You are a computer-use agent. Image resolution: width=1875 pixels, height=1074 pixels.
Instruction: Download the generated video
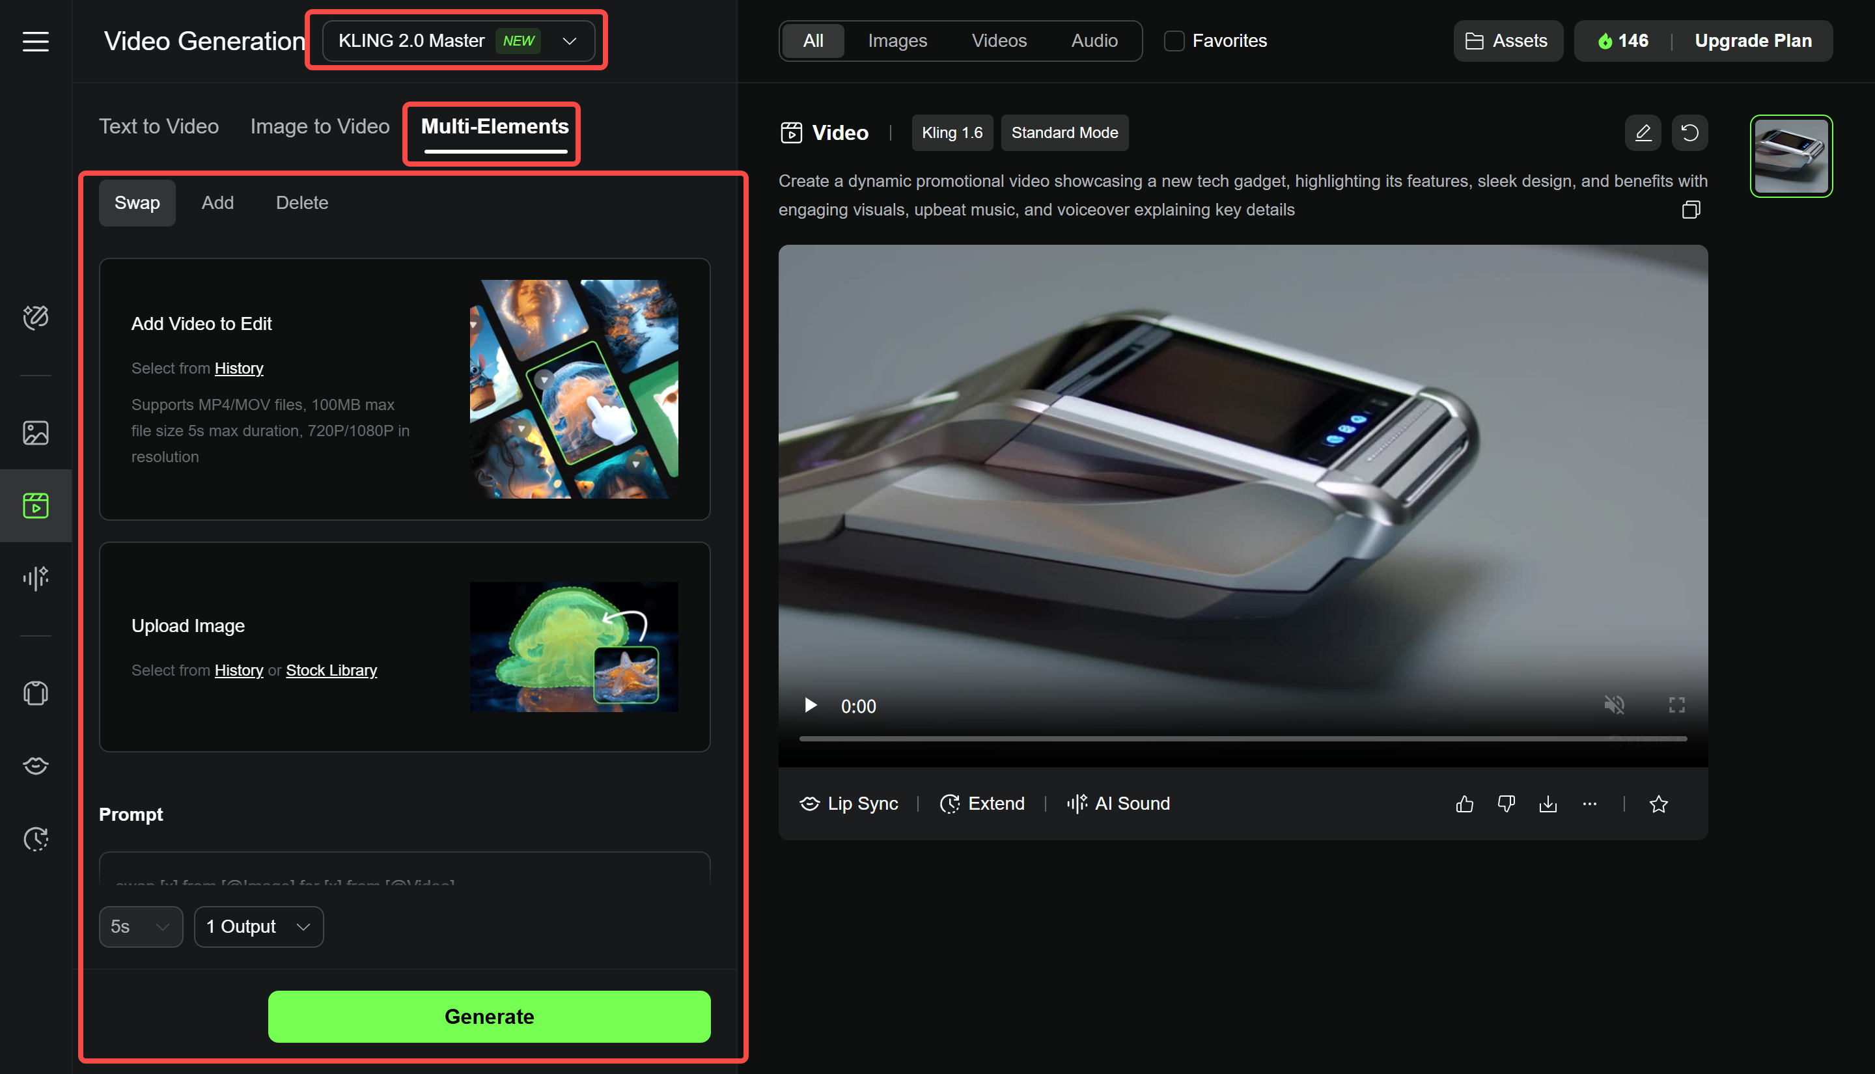click(1548, 803)
